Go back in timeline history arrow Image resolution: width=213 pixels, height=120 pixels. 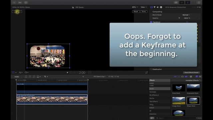[x=83, y=77]
